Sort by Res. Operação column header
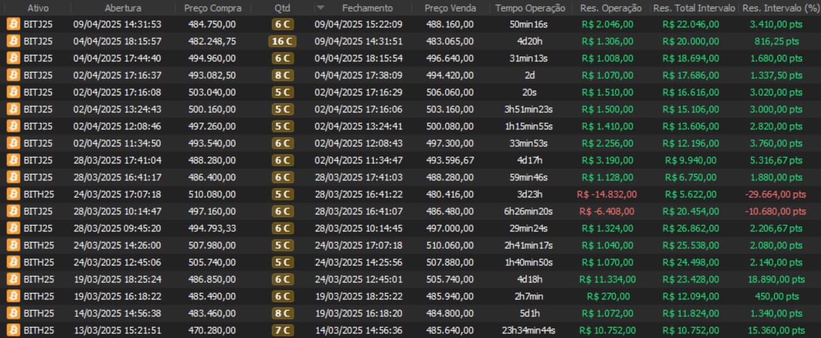The width and height of the screenshot is (821, 338). (610, 8)
